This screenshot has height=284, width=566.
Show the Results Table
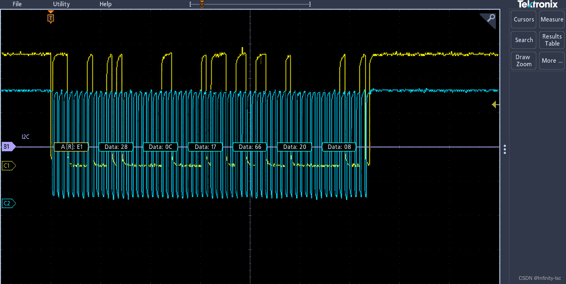coord(551,40)
